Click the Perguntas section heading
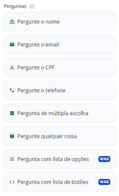Viewport: 119px width, 196px height. click(x=15, y=6)
